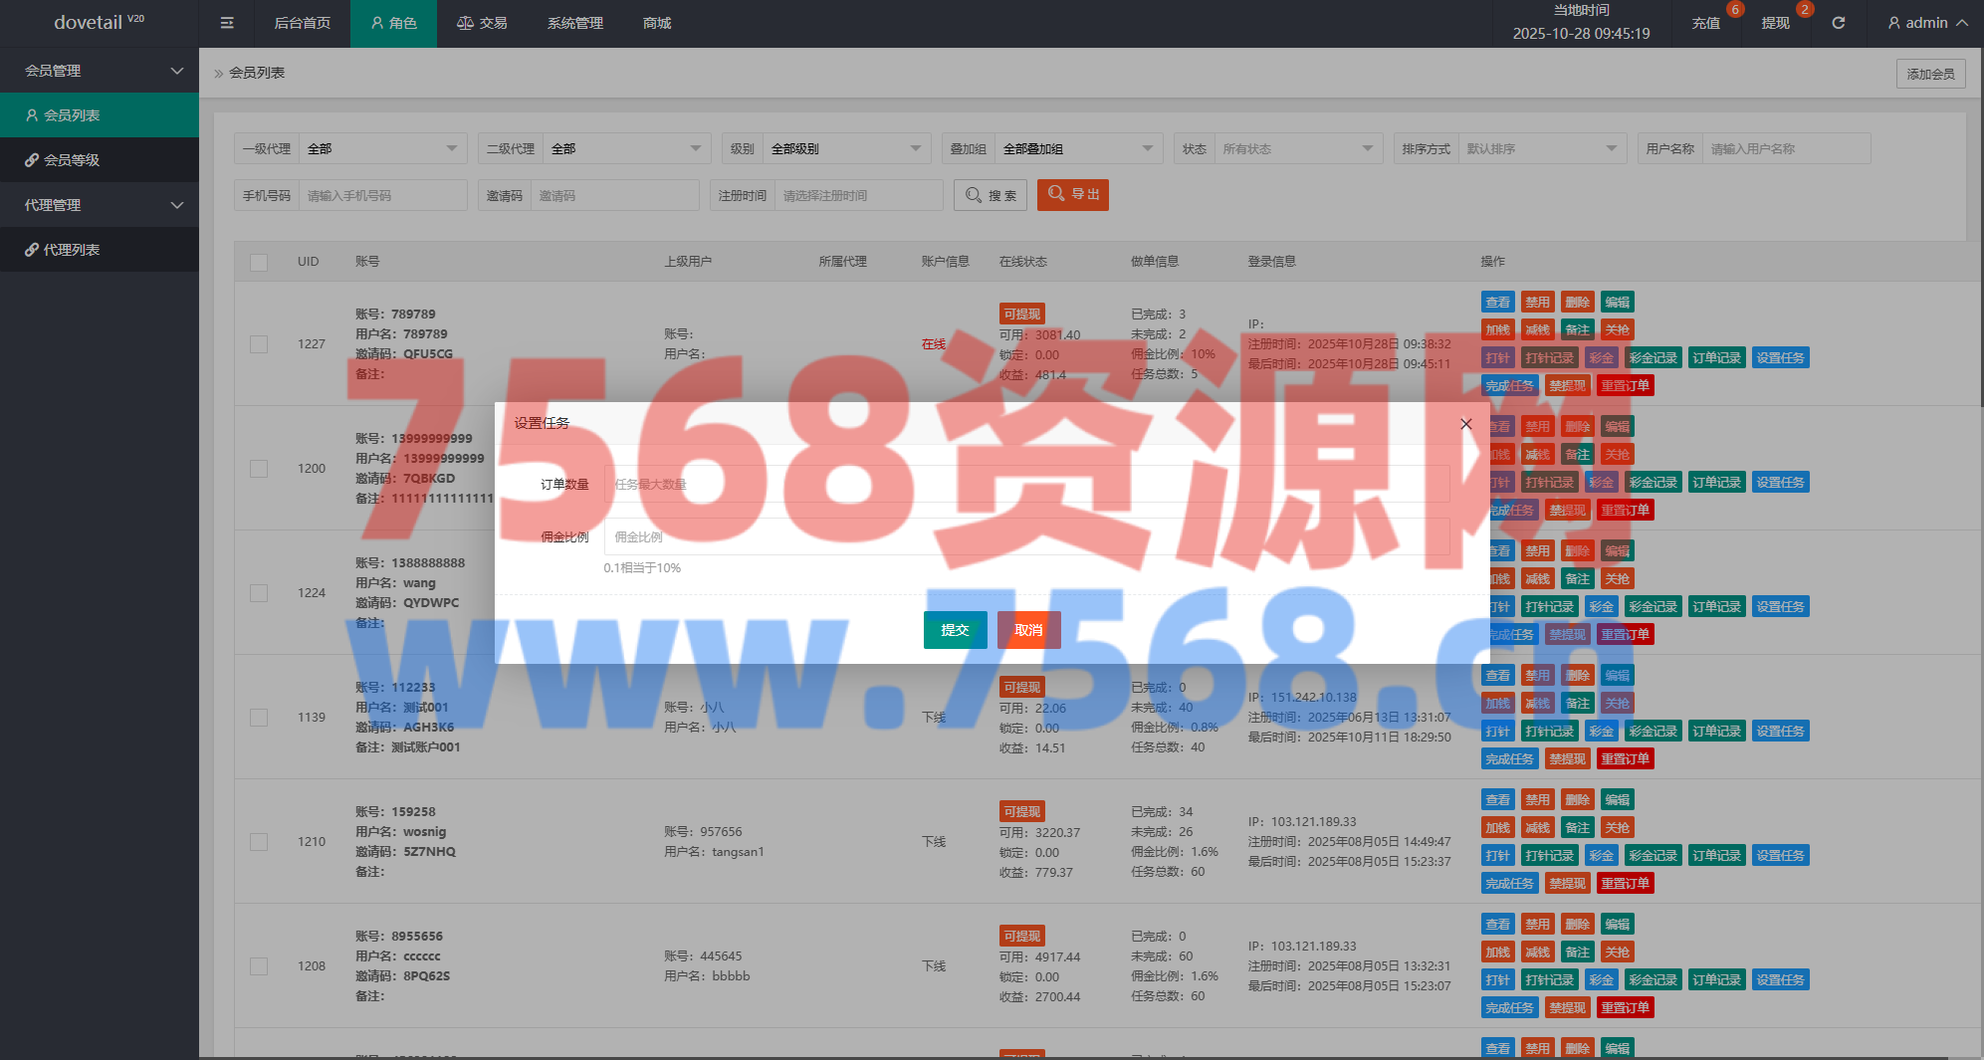
Task: Click the 订单数量 input field
Action: point(1025,485)
